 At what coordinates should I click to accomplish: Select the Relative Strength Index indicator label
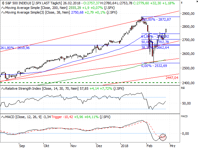(42, 89)
